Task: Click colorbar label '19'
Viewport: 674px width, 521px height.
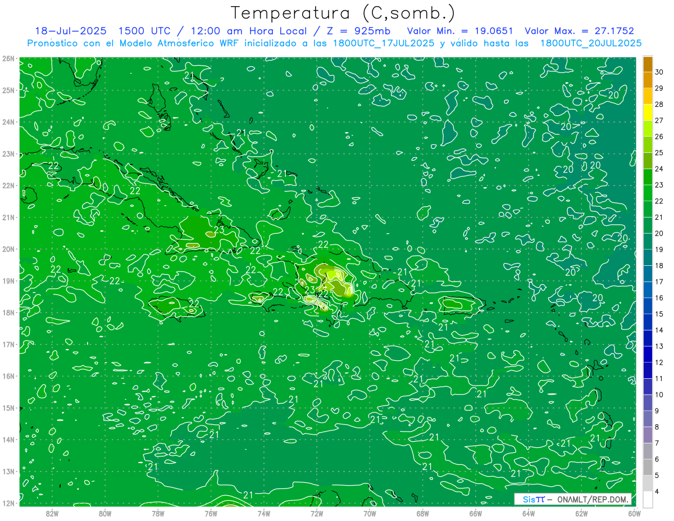Action: click(660, 250)
